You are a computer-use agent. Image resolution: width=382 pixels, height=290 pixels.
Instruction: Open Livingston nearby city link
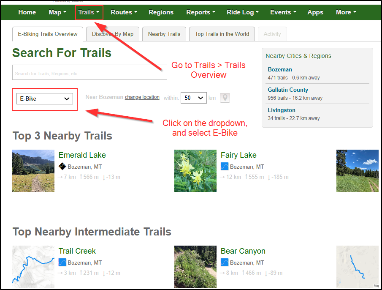click(x=282, y=110)
